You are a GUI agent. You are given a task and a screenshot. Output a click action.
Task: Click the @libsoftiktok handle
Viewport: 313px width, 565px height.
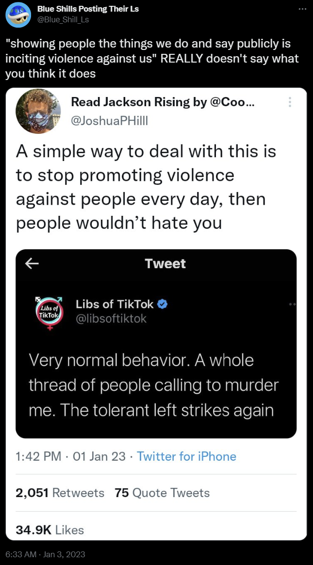[111, 318]
